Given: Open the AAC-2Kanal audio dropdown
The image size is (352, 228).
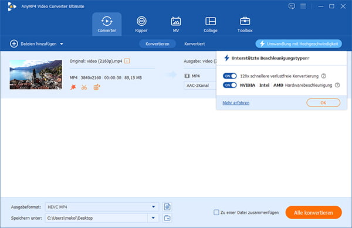Looking at the screenshot, I should [x=200, y=86].
